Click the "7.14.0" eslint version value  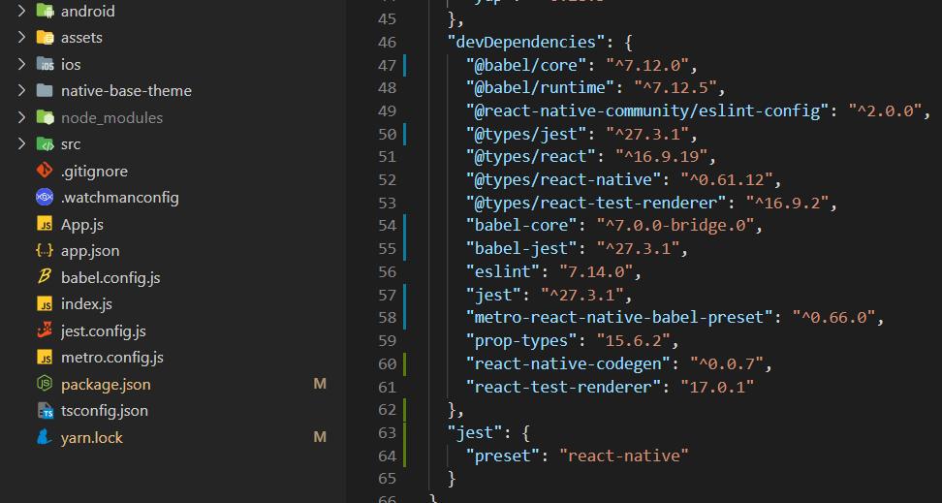click(597, 271)
